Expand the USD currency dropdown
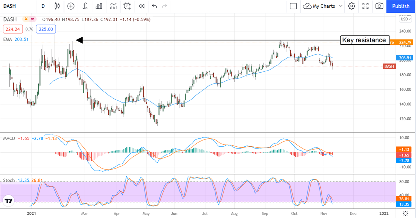 (x=405, y=19)
